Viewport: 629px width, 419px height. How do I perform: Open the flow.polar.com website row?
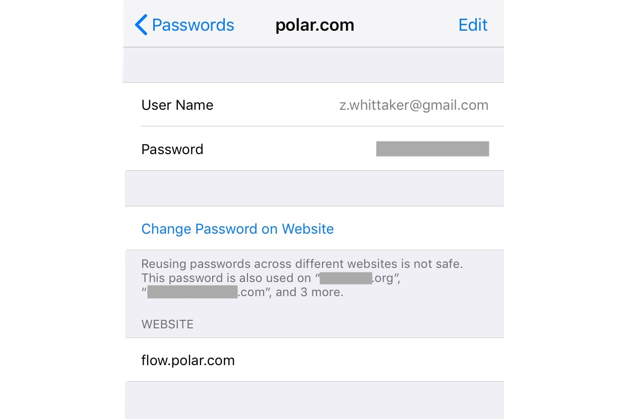click(x=314, y=360)
